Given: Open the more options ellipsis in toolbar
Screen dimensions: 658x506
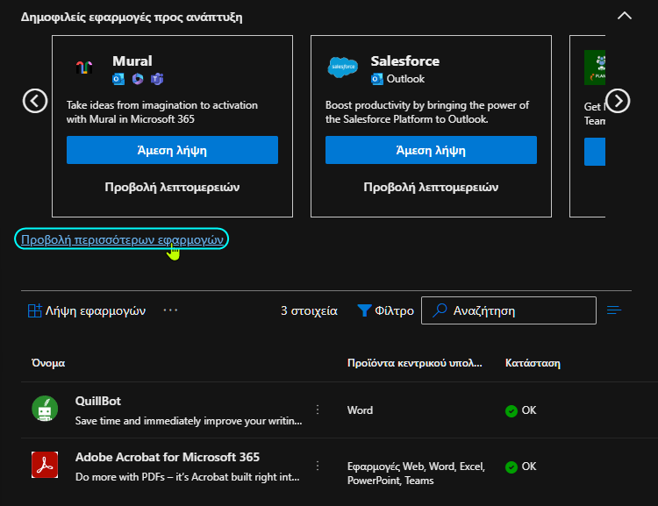Looking at the screenshot, I should point(170,310).
